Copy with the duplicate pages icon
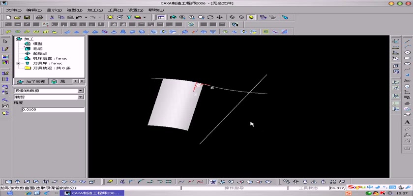The width and height of the screenshot is (413, 196). pos(61,17)
